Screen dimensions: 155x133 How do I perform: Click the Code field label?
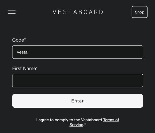[x=18, y=40]
